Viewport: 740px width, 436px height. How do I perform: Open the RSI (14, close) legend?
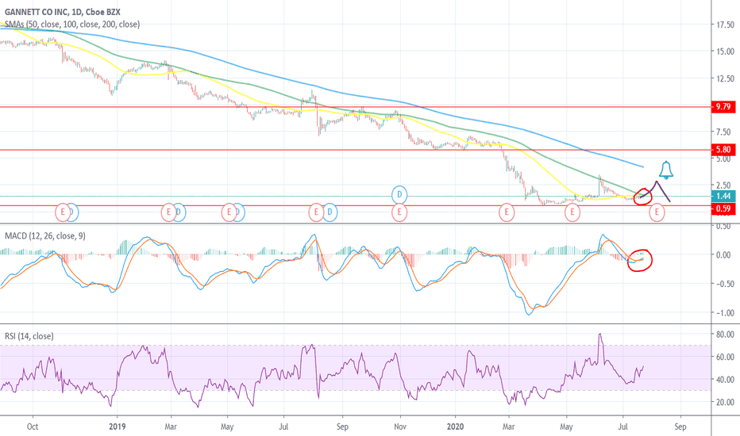(x=29, y=336)
